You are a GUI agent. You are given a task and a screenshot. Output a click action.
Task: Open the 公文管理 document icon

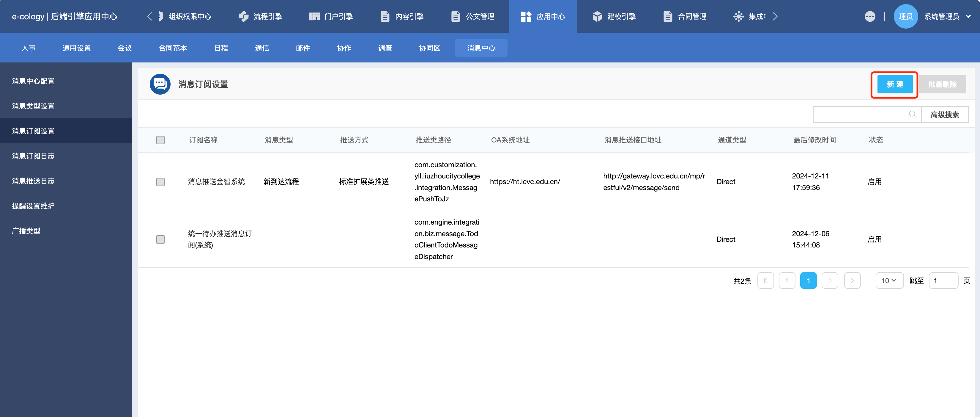(456, 16)
